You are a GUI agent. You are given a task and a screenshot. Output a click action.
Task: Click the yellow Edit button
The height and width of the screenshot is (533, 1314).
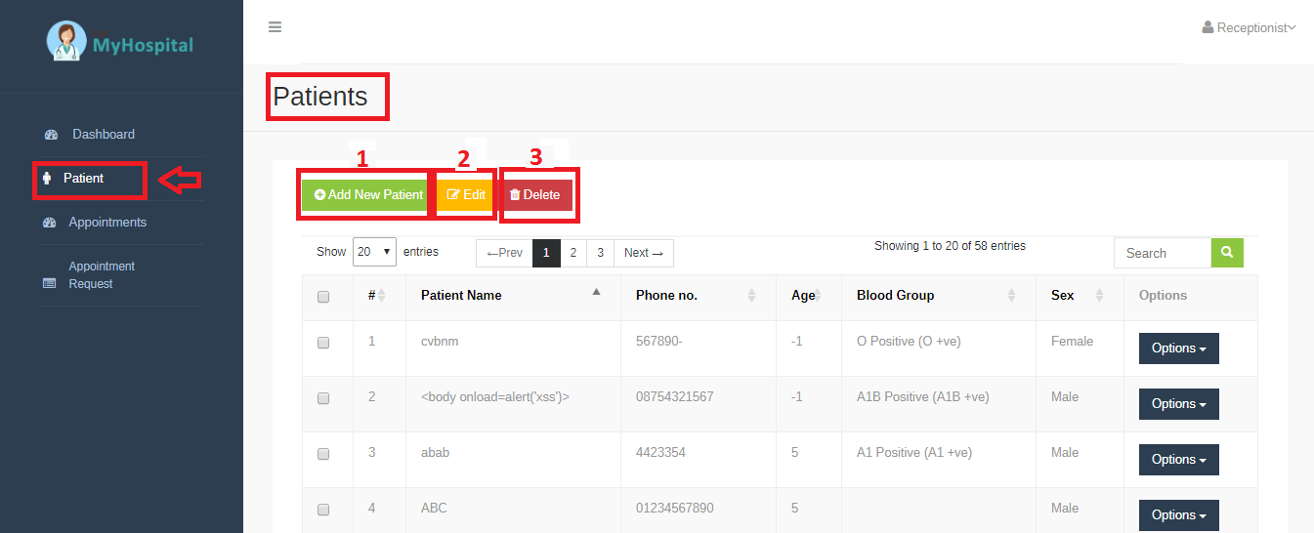click(x=466, y=194)
